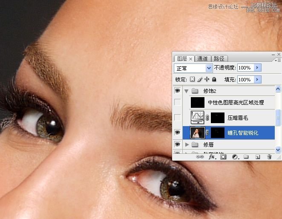Close the 图层 tab with its x
Viewport: 282px width, 219px height.
pyautogui.click(x=191, y=59)
